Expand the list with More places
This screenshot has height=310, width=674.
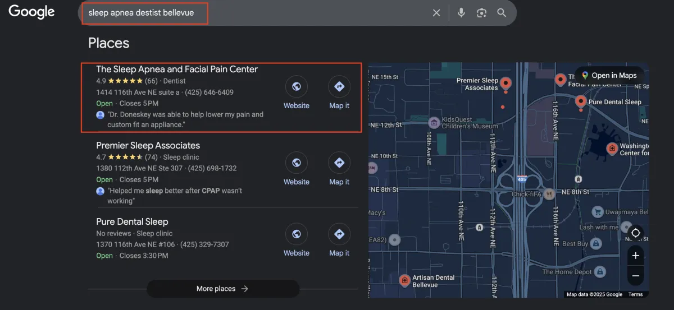click(x=222, y=289)
